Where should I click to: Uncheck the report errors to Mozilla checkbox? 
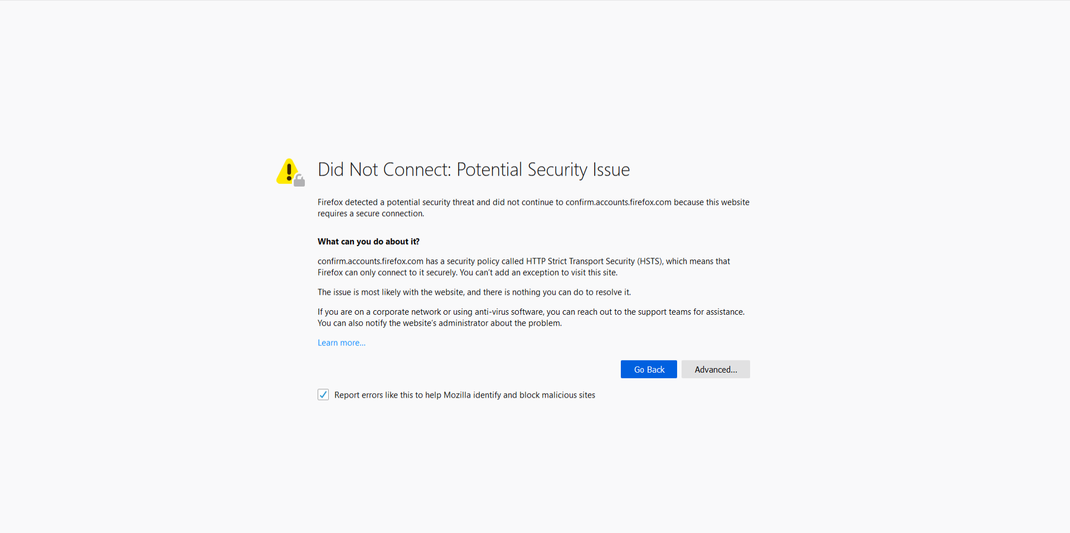(323, 395)
